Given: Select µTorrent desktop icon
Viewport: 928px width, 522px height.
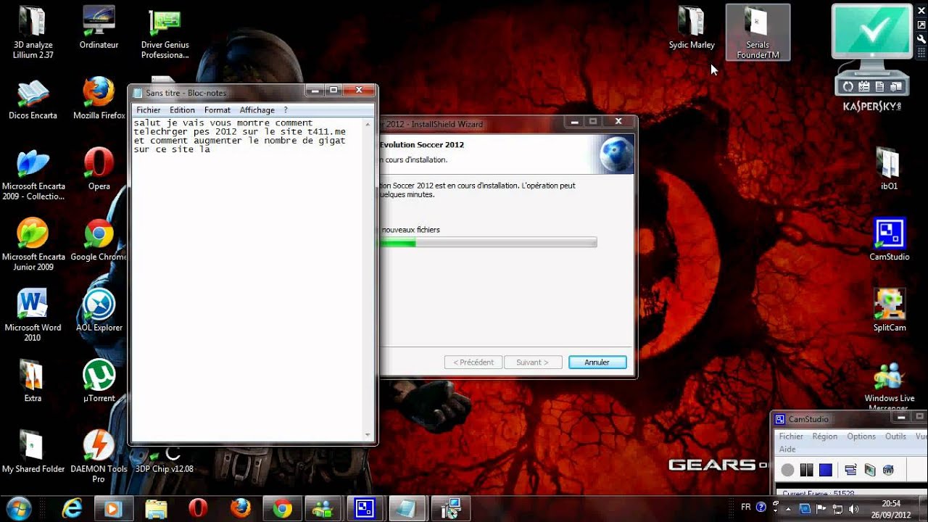Looking at the screenshot, I should click(99, 381).
